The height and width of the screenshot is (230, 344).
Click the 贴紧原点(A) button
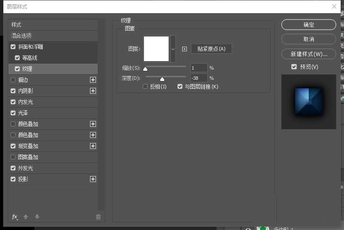point(211,49)
